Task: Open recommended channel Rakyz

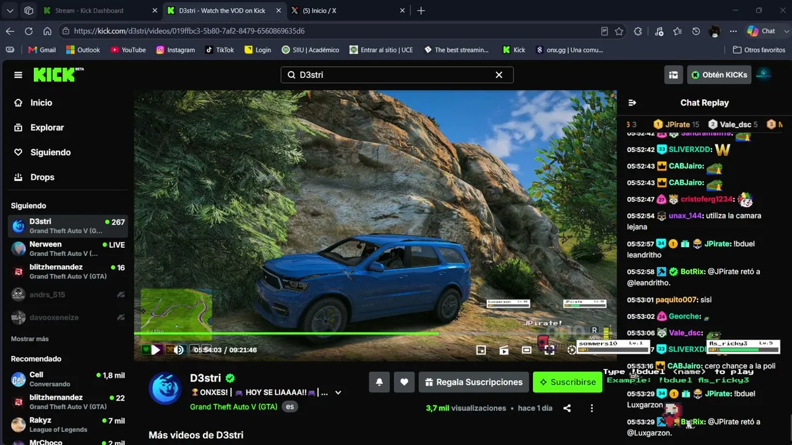Action: (68, 425)
